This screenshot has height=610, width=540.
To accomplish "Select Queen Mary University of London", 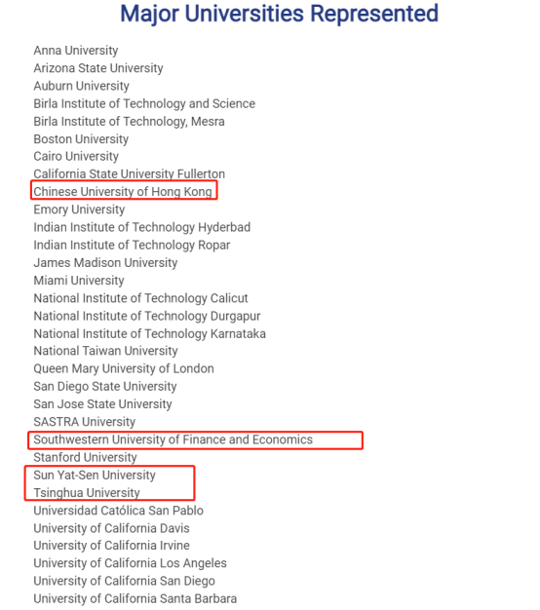I will 124,368.
